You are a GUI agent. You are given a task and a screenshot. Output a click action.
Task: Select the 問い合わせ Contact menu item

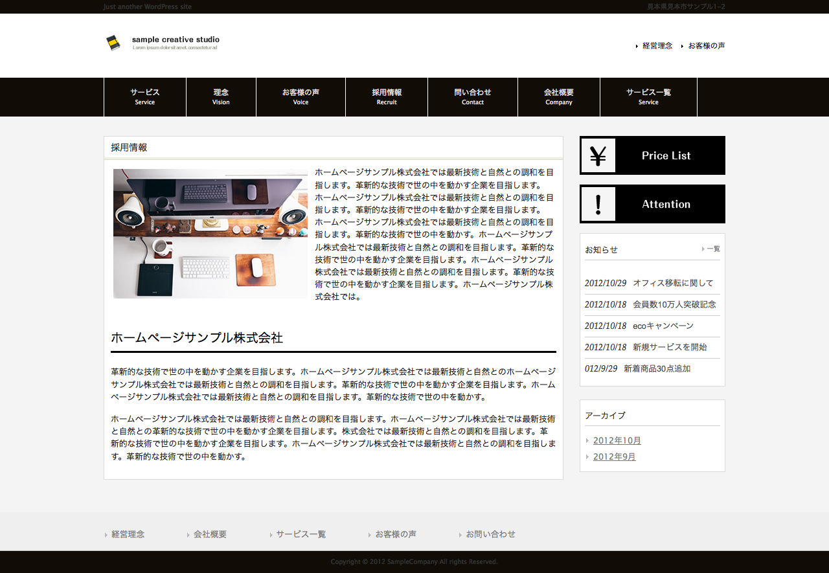pyautogui.click(x=473, y=97)
